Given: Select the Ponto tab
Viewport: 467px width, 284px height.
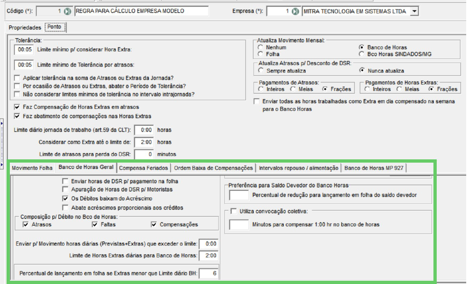Looking at the screenshot, I should [54, 27].
